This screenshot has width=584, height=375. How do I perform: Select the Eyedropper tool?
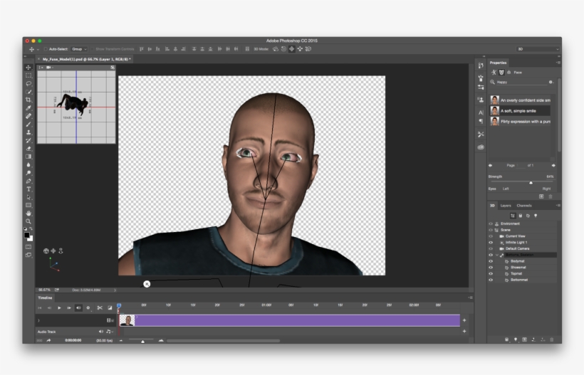[28, 108]
